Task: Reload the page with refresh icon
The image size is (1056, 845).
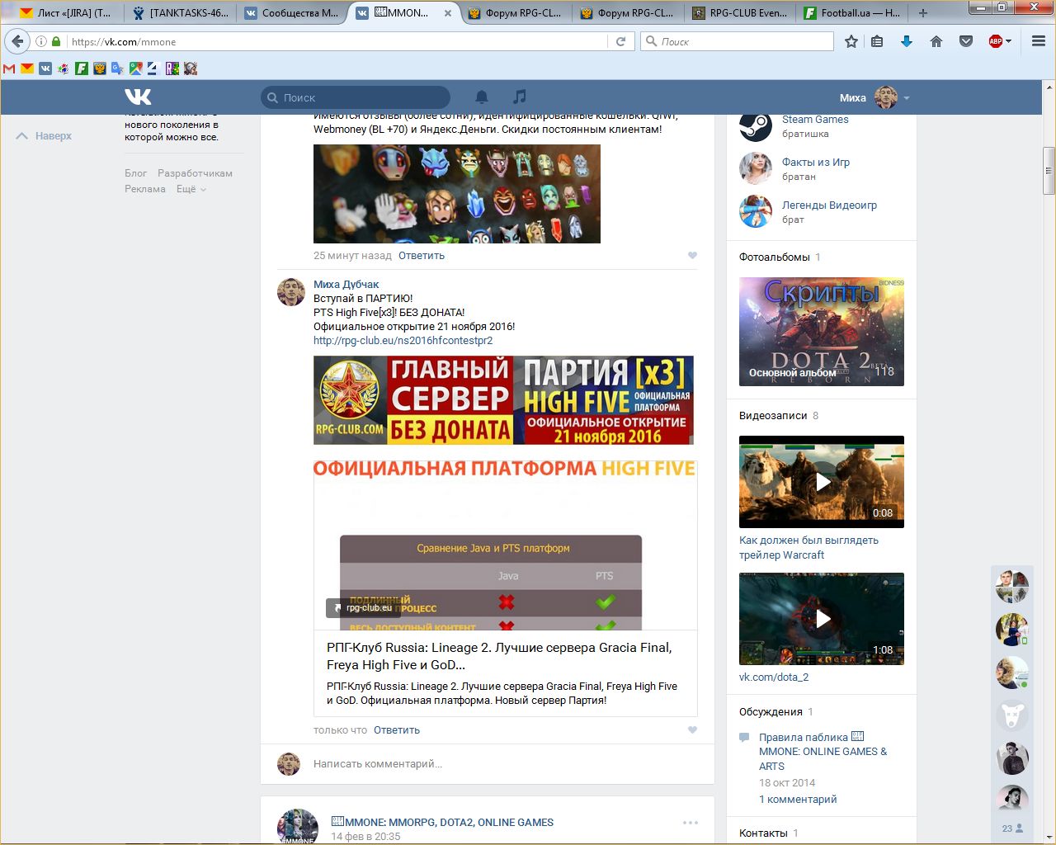Action: coord(621,41)
